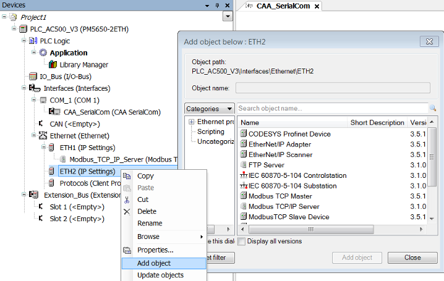Click the IO_Bus icon in device tree
The height and width of the screenshot is (281, 444).
34,77
